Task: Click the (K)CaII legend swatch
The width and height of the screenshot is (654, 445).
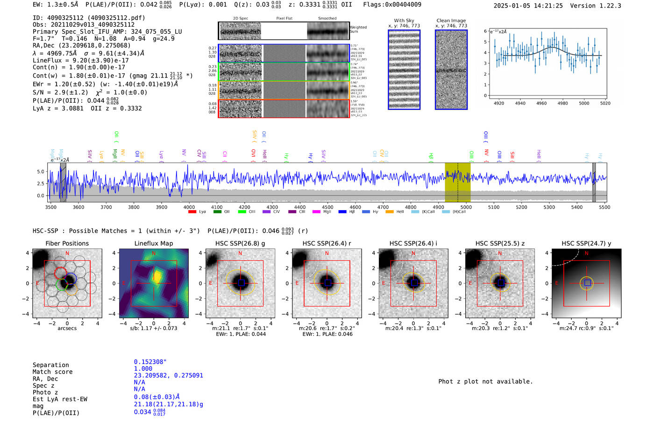Action: pos(415,212)
